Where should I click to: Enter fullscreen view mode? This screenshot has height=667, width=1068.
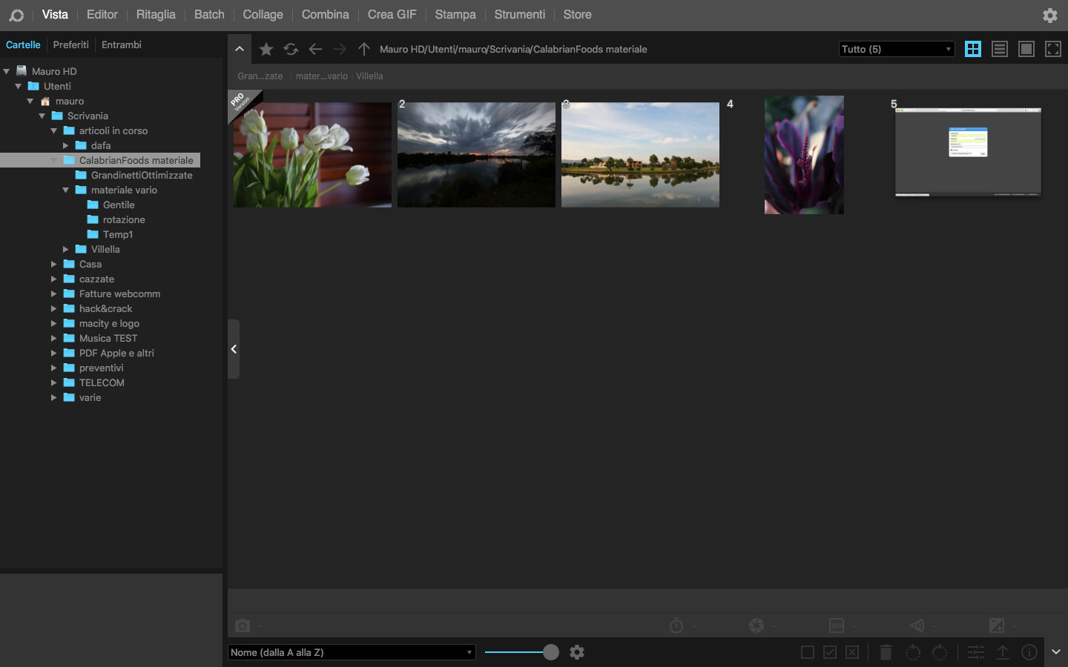1052,50
